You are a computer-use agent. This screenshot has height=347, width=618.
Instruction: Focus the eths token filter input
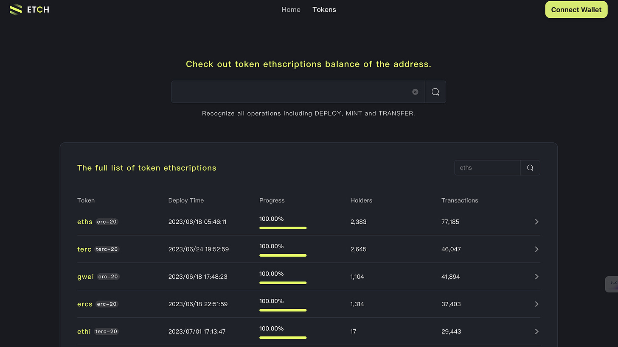pos(487,168)
